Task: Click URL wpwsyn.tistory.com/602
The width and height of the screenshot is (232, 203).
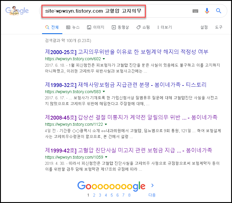Action: [x=73, y=59]
